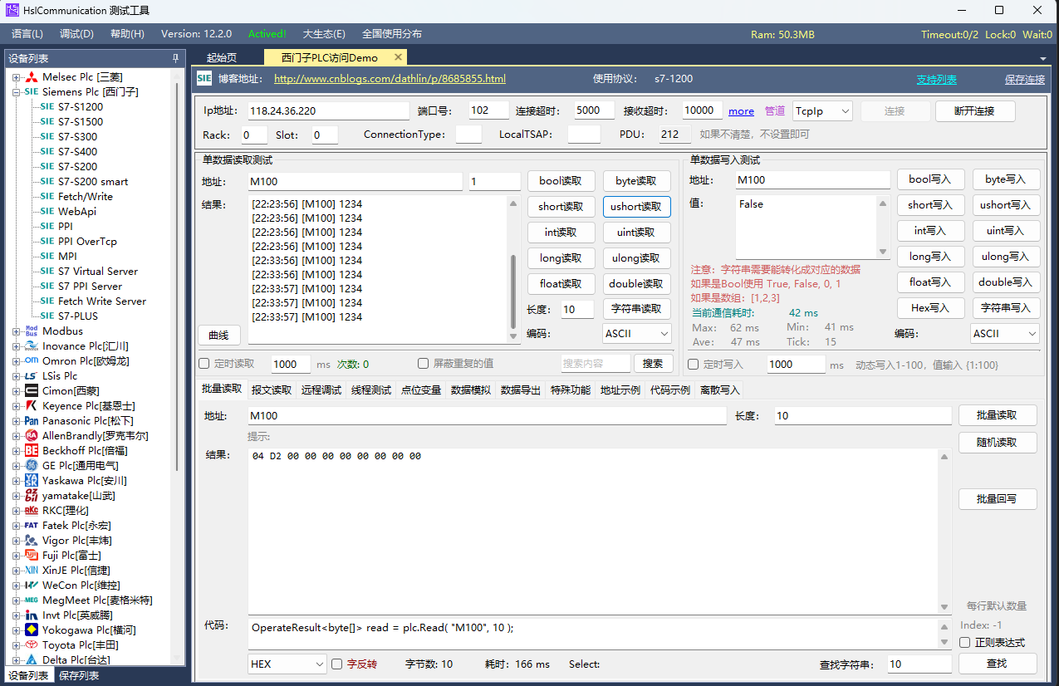Open the write test ASCII encoding dropdown
Viewport: 1059px width, 686px height.
1005,334
